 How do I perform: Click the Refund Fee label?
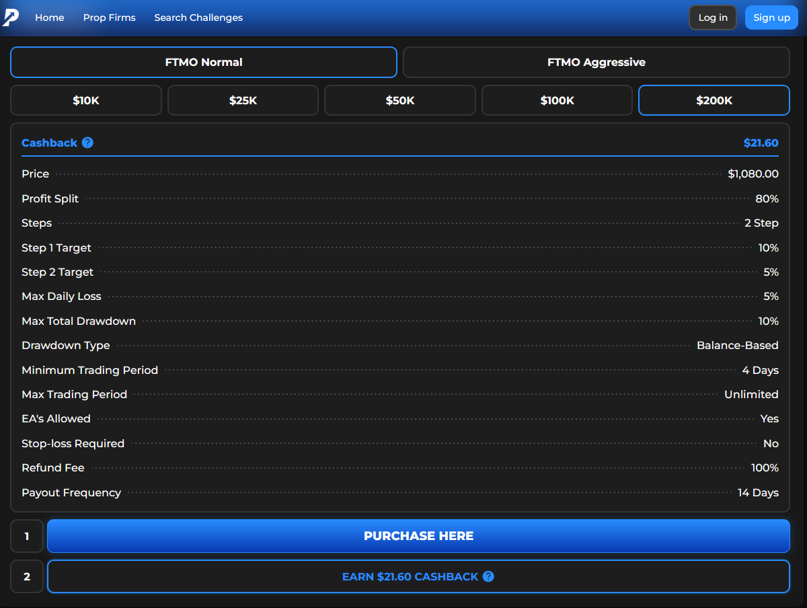tap(53, 467)
